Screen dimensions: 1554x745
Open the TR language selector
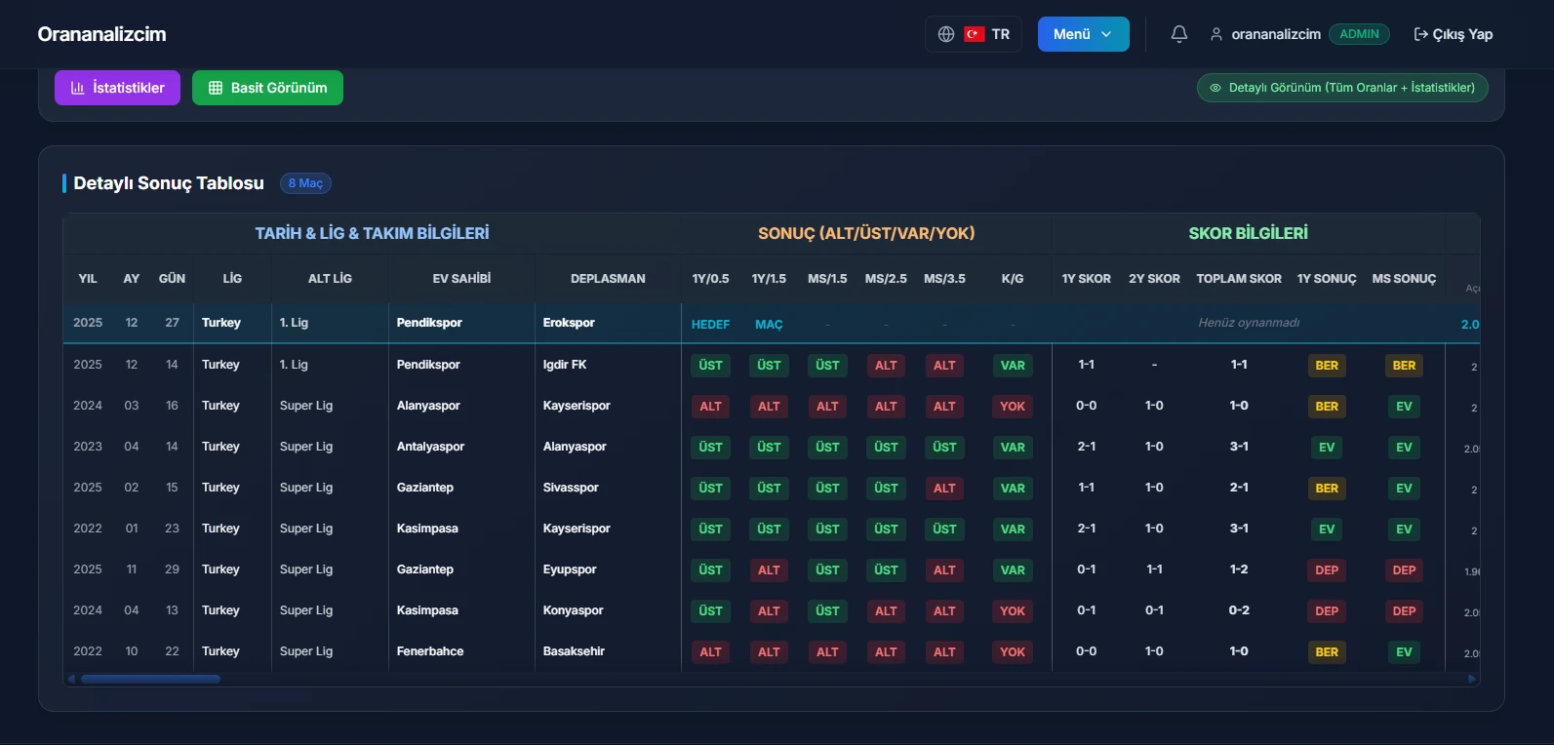tap(973, 34)
